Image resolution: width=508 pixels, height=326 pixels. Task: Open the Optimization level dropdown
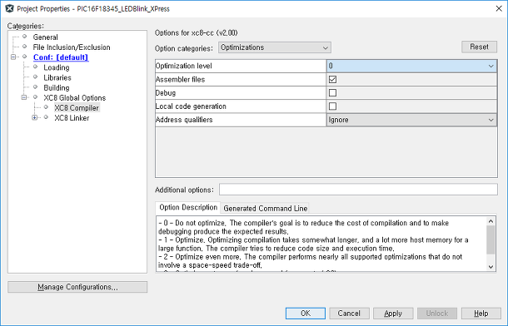click(x=411, y=66)
